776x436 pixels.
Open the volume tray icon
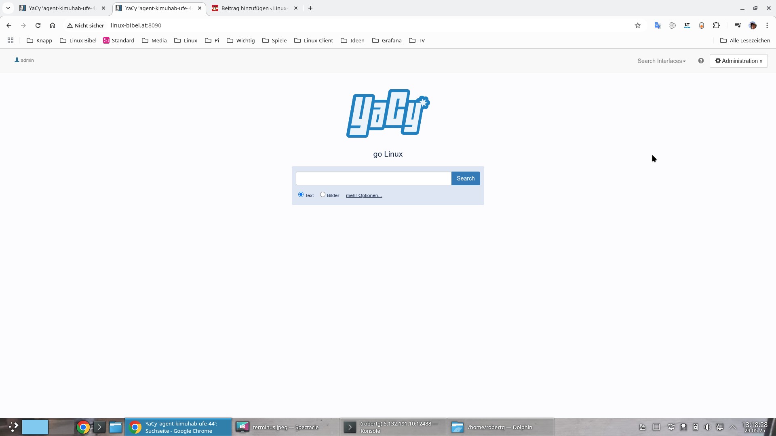click(707, 427)
